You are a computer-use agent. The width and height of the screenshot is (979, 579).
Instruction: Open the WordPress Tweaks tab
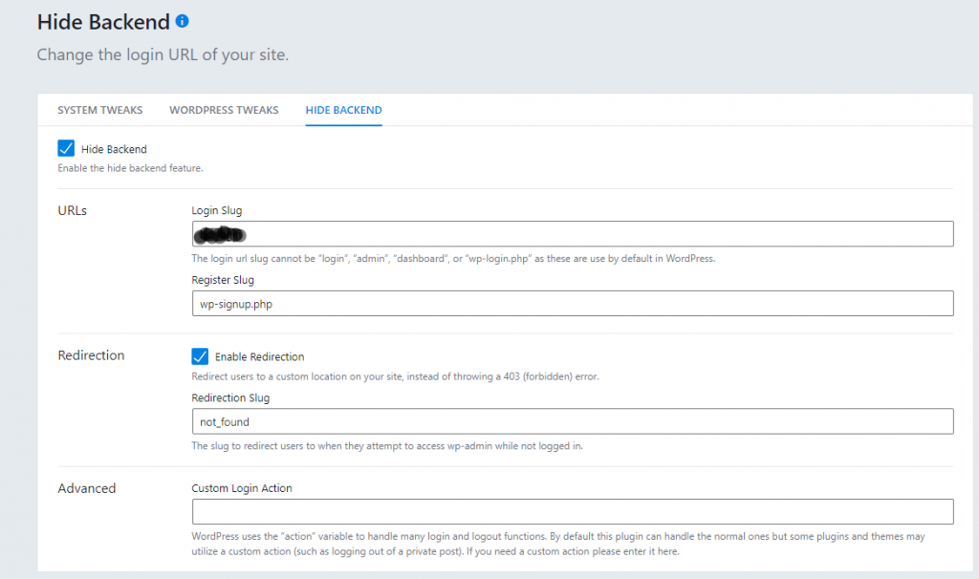224,110
